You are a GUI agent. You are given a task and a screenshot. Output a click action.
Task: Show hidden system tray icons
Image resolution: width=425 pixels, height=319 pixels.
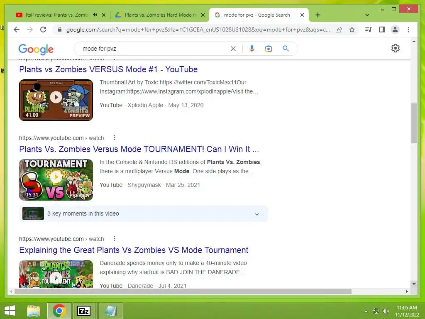(366, 311)
